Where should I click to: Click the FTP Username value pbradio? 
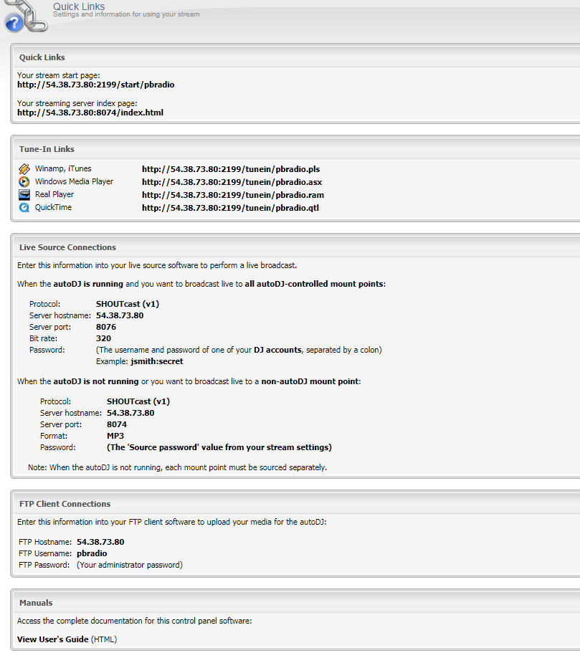click(92, 553)
